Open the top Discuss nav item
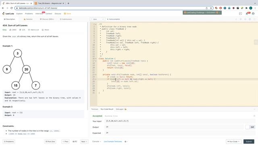This screenshot has width=258, height=145. click(x=58, y=14)
